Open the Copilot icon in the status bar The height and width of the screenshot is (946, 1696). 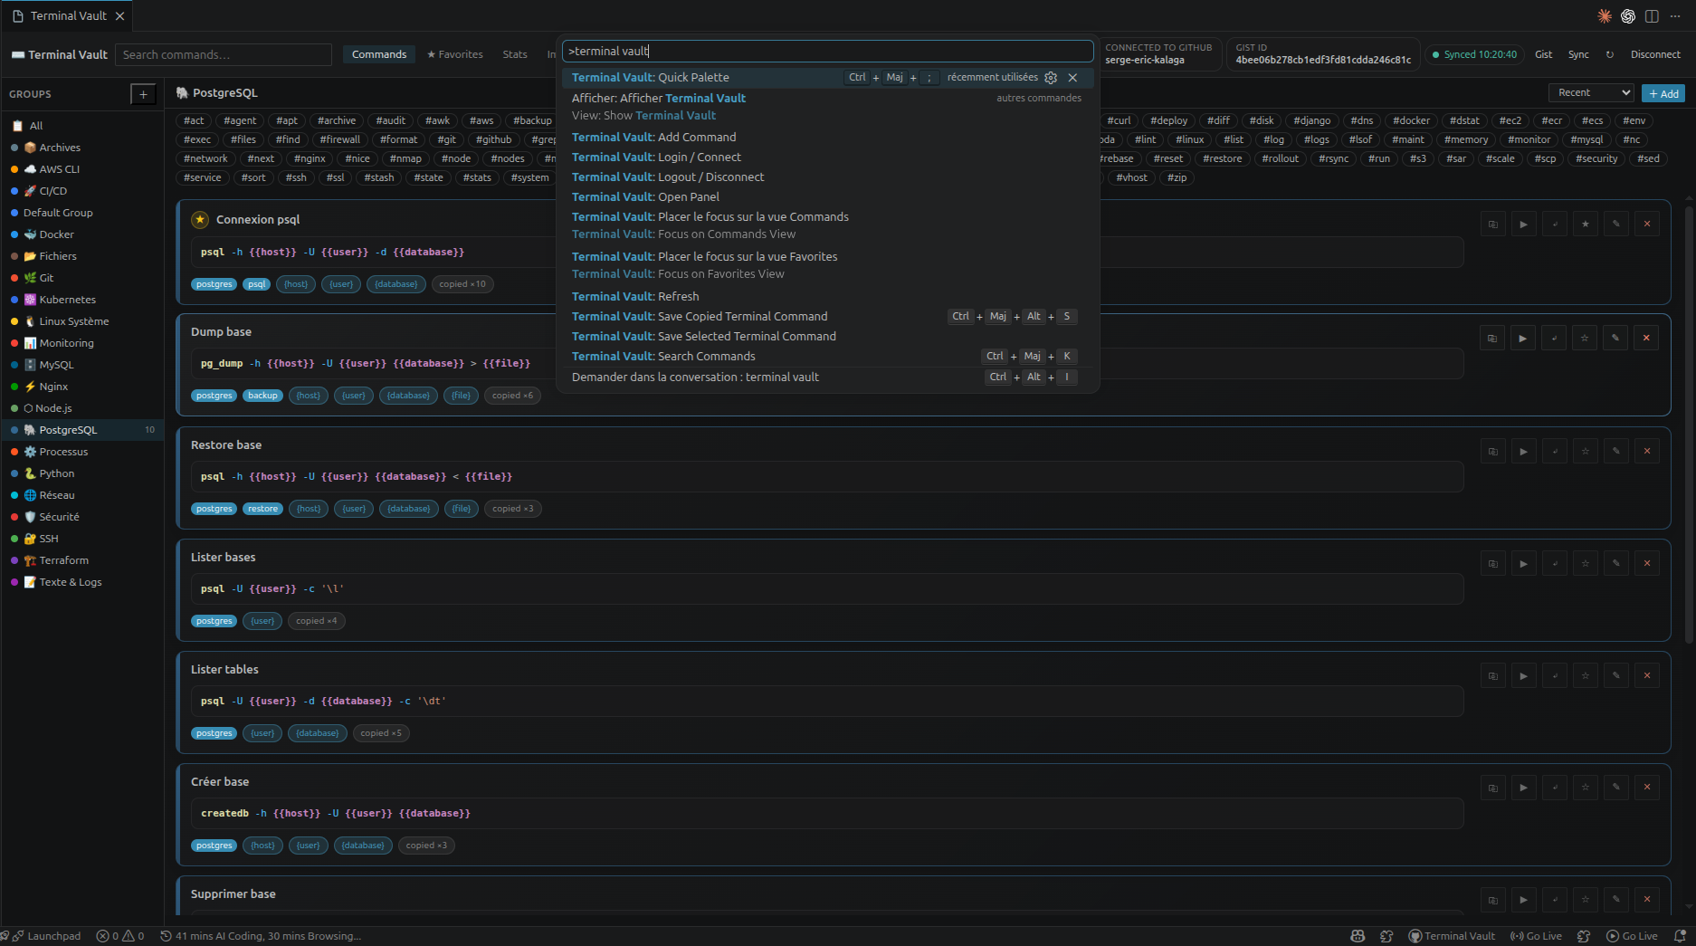pyautogui.click(x=1358, y=936)
